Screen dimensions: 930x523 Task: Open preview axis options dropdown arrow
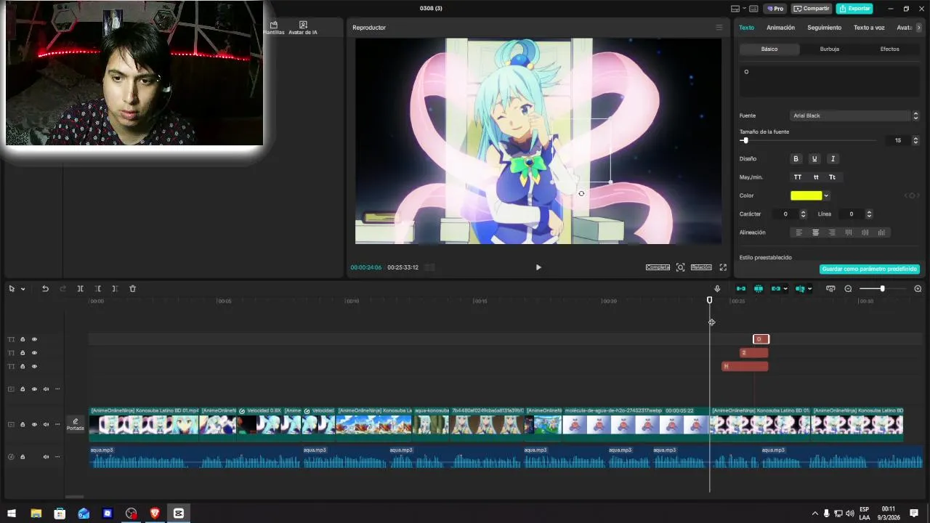[809, 288]
